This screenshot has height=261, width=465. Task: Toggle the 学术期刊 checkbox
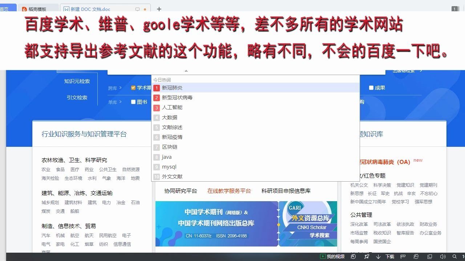coord(133,88)
